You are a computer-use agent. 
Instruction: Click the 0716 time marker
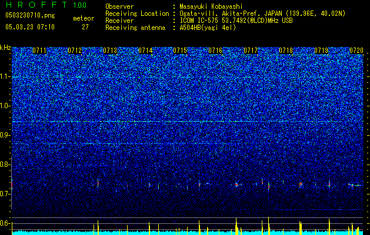(215, 51)
